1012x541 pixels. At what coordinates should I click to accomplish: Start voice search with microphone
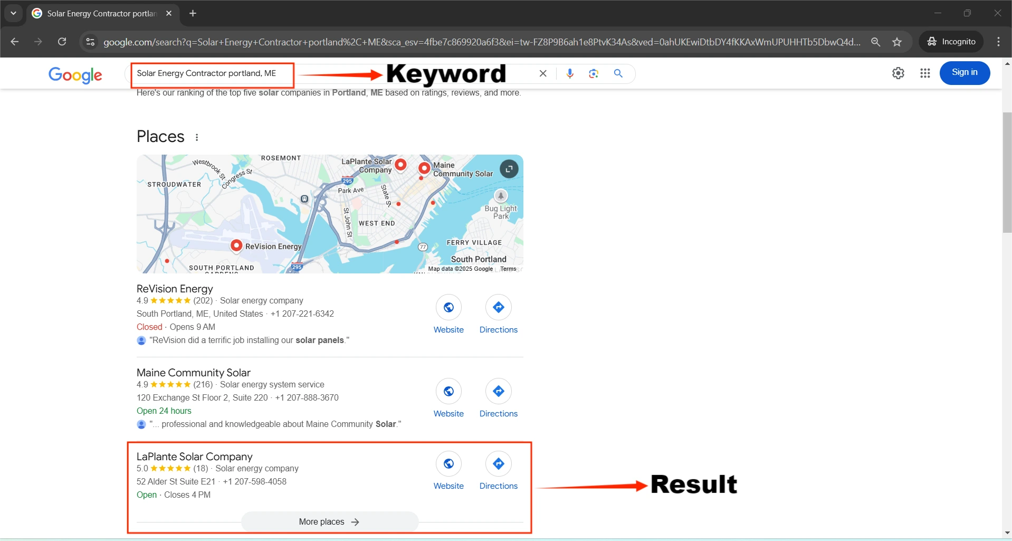pos(570,73)
